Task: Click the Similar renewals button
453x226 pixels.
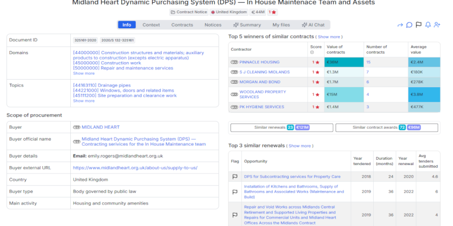Action: [281, 128]
